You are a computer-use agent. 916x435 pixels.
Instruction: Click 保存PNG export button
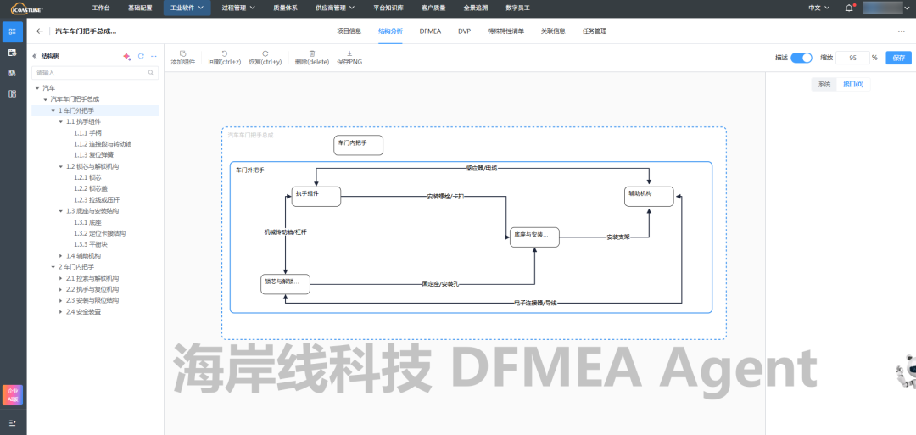349,57
